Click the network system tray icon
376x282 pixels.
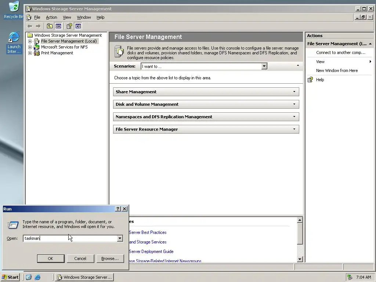350,277
